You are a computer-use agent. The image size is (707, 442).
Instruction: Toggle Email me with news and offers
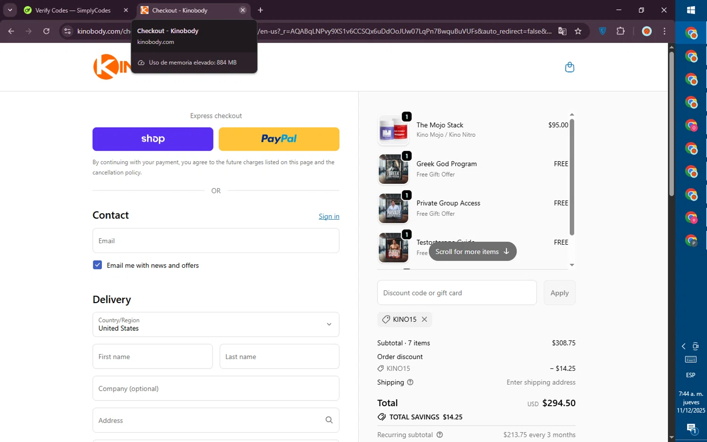click(x=98, y=265)
